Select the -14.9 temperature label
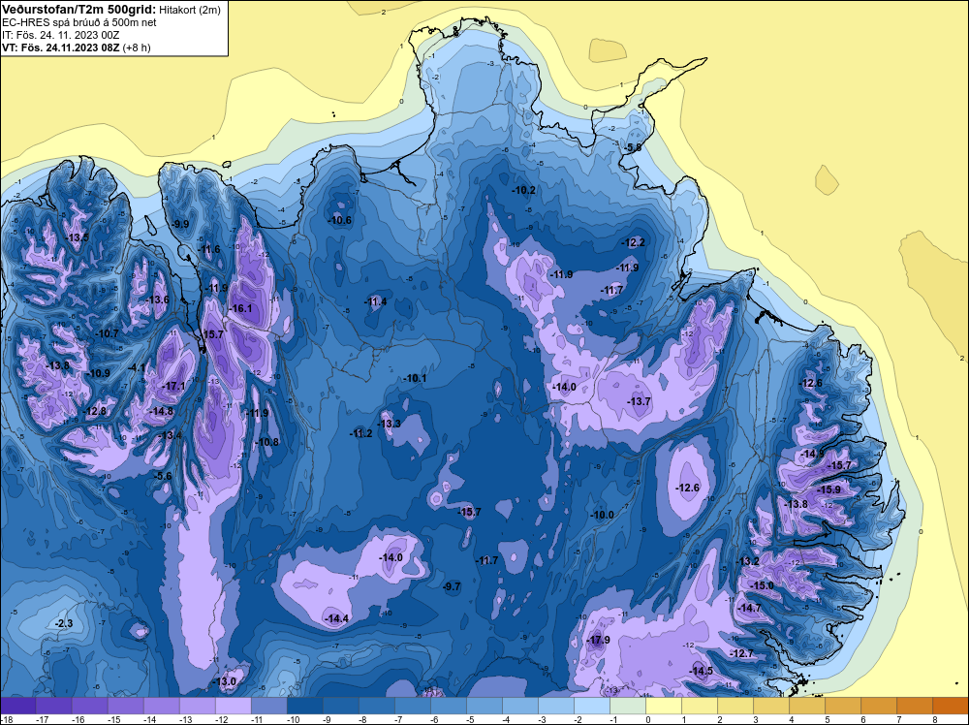 [813, 455]
